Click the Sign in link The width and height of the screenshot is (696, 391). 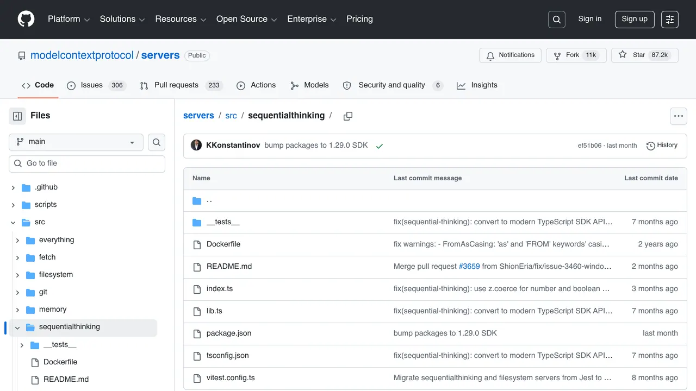(590, 19)
